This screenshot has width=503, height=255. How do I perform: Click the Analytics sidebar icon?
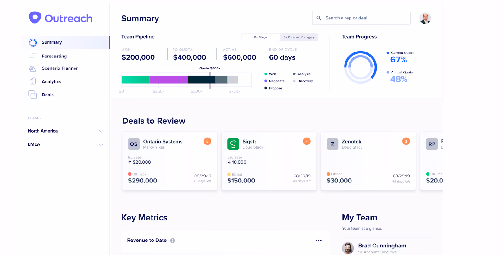[x=33, y=81]
